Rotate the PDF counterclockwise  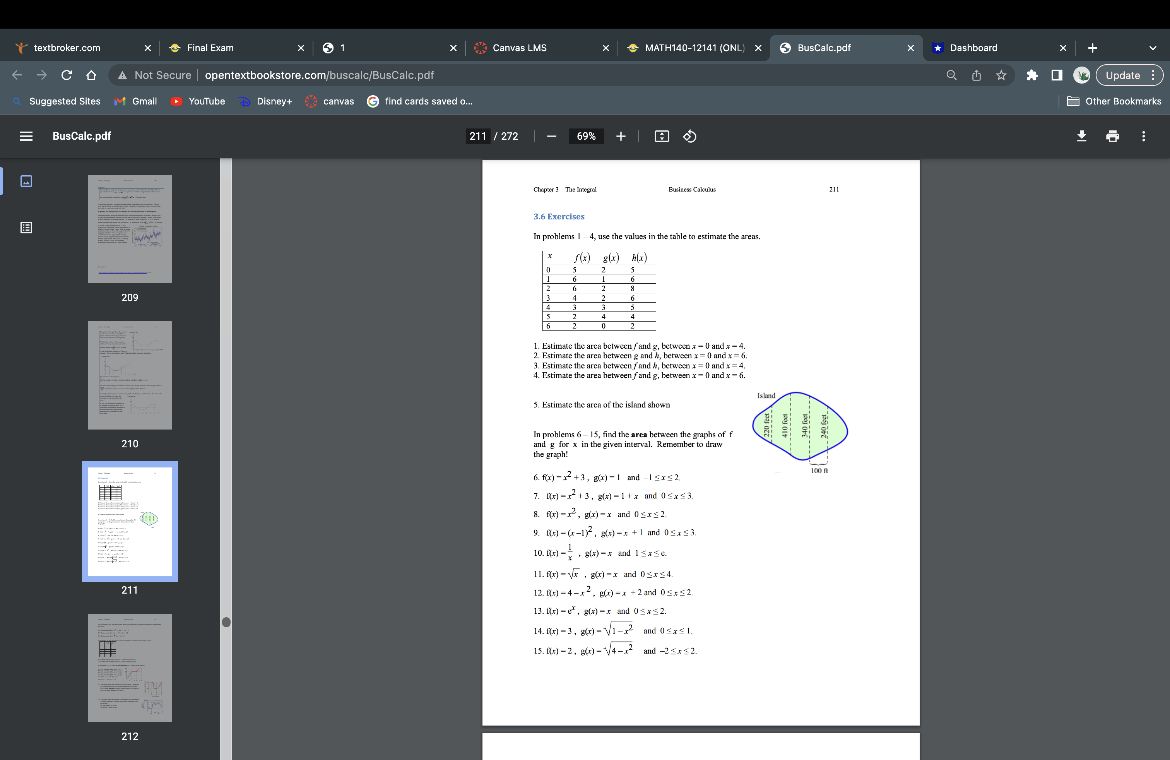689,136
